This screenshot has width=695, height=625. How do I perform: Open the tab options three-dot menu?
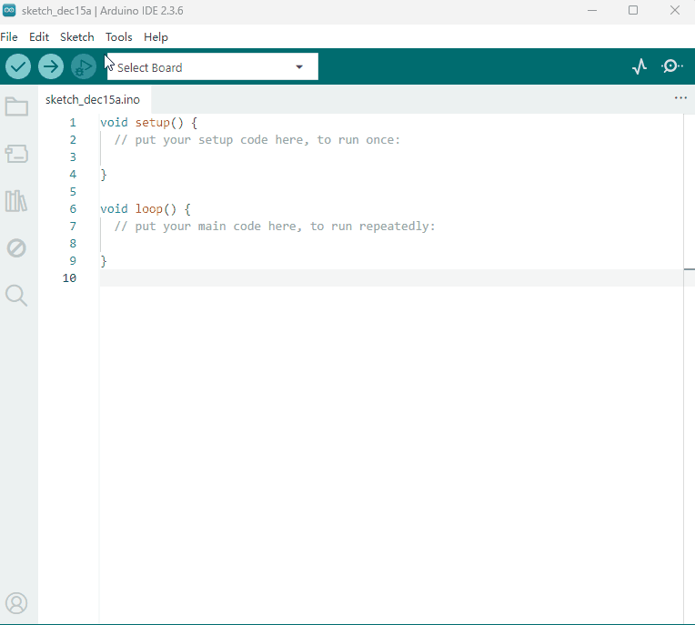click(680, 98)
